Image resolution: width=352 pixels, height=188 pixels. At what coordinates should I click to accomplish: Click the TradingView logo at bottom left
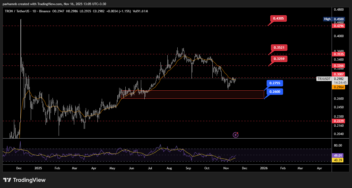pyautogui.click(x=24, y=180)
